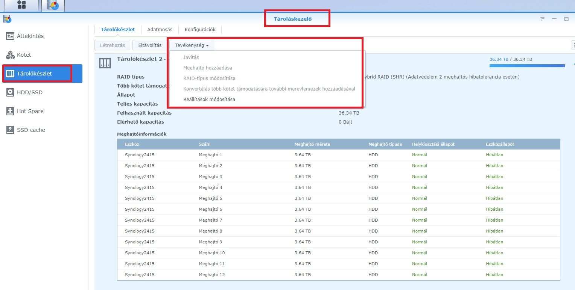Click the 36.34 TB / 36.34 TB capacity text

(x=511, y=59)
